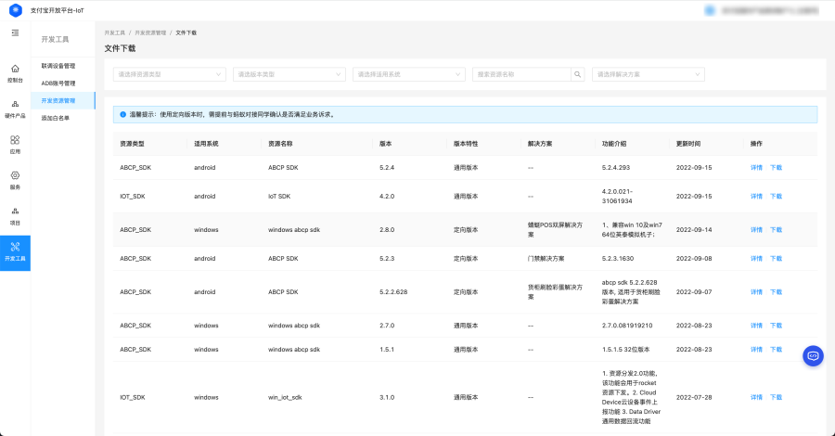View 详情 for ABCP SDK 5.2.2.628
This screenshot has height=436, width=835.
tap(756, 292)
